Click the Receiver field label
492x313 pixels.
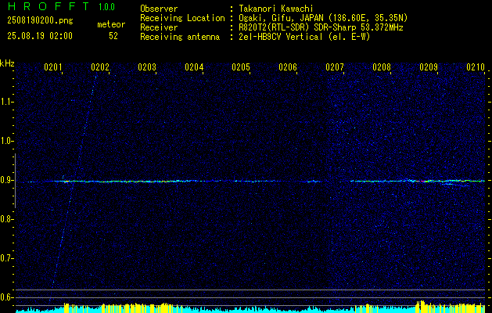[x=159, y=27]
